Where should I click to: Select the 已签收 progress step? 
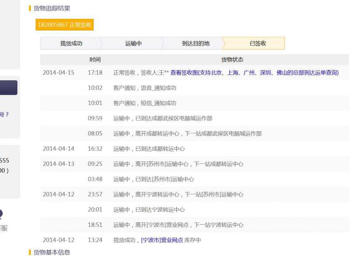coord(258,43)
